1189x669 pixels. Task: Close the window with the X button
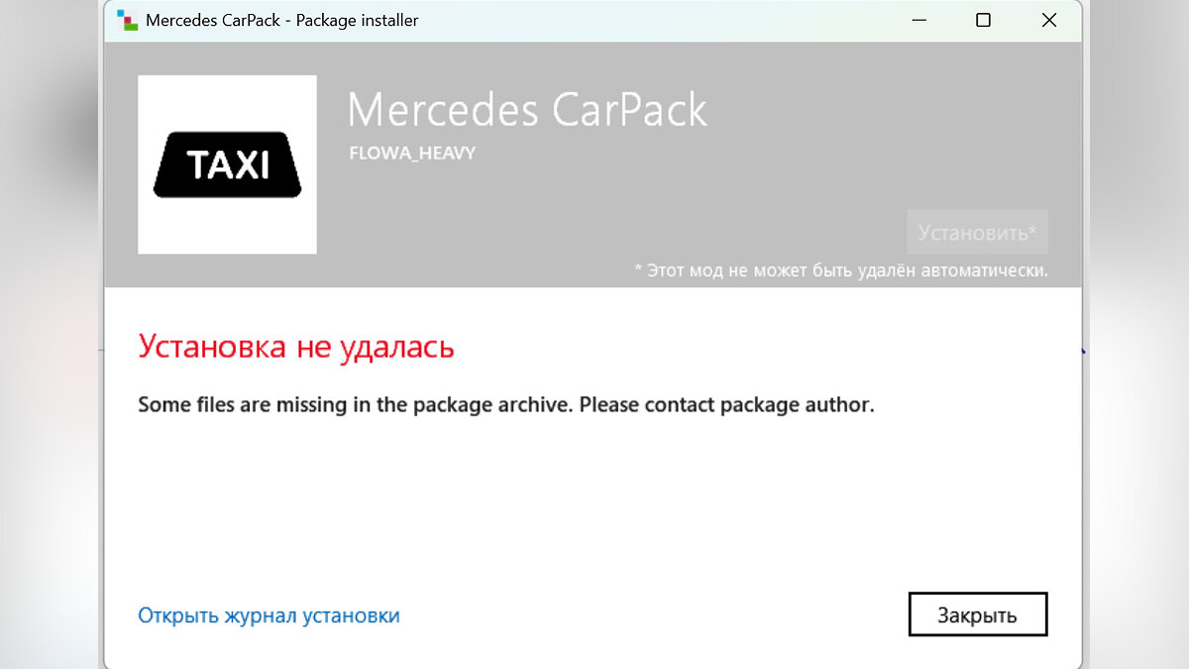coord(1049,20)
